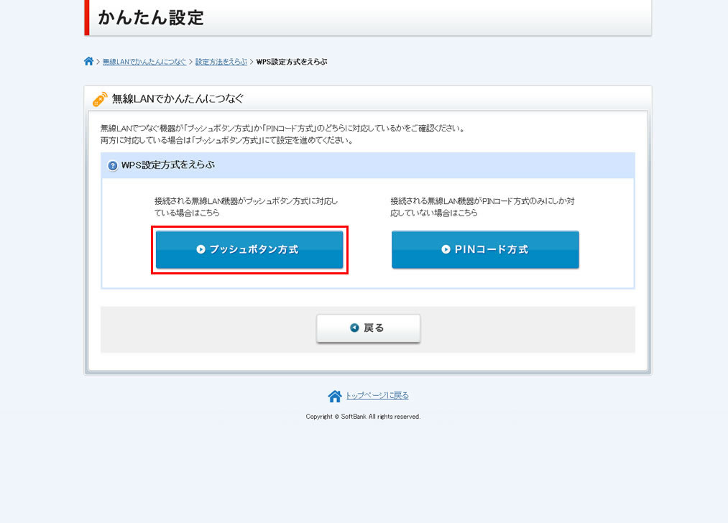Click the first chevron separator after the breadcrumb home icon

(x=98, y=63)
